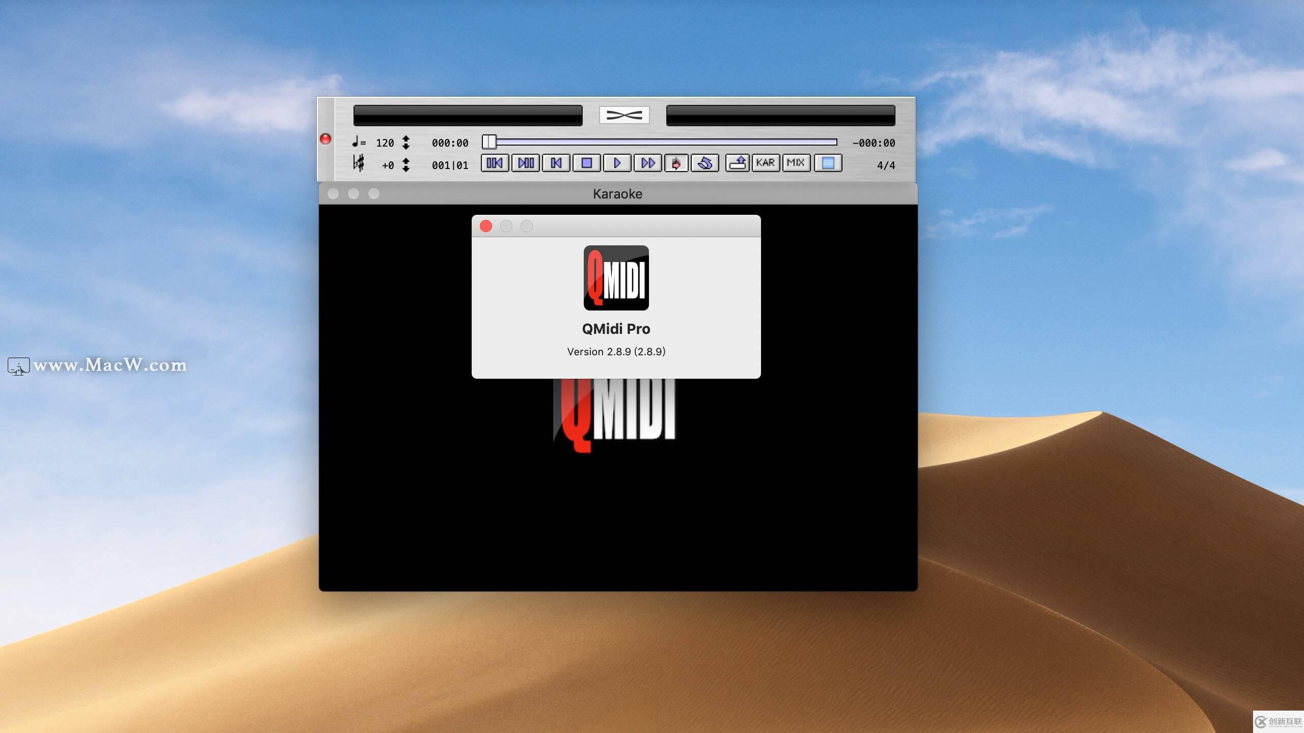Click the song position slider handle
This screenshot has height=733, width=1304.
489,142
